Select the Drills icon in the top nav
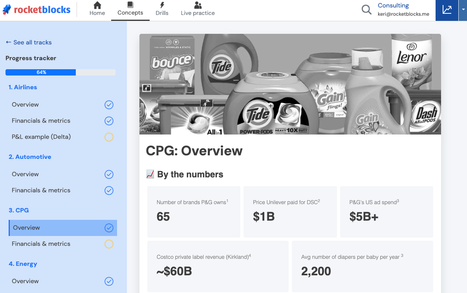The height and width of the screenshot is (293, 467). click(162, 5)
